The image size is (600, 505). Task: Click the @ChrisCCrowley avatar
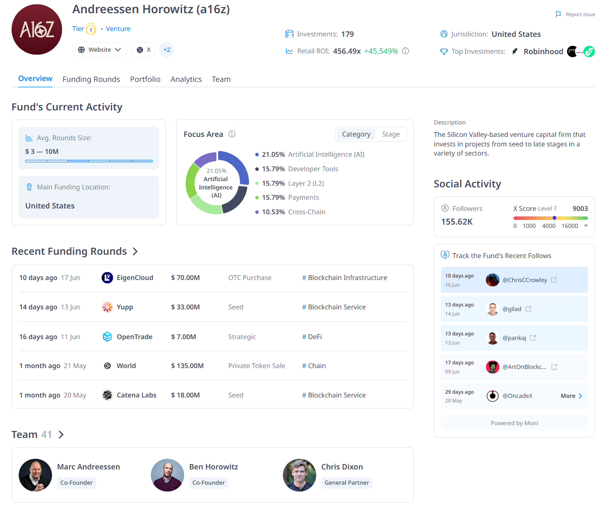click(x=492, y=280)
